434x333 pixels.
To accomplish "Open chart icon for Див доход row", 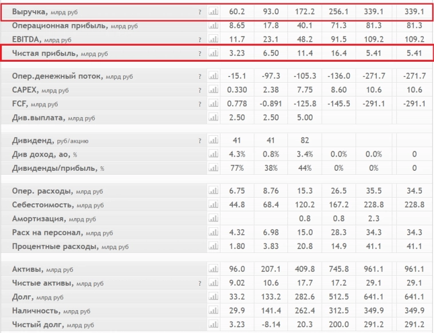I will pos(213,154).
